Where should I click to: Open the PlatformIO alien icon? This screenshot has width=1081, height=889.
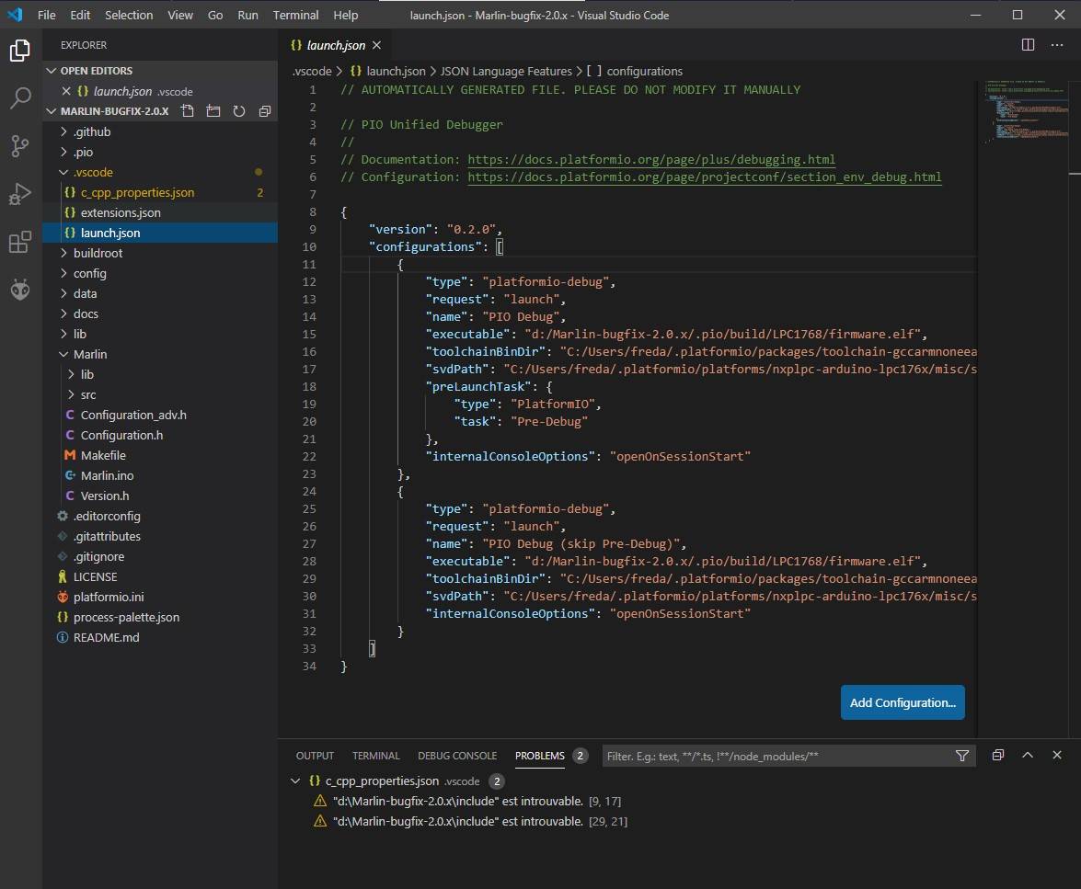(20, 291)
